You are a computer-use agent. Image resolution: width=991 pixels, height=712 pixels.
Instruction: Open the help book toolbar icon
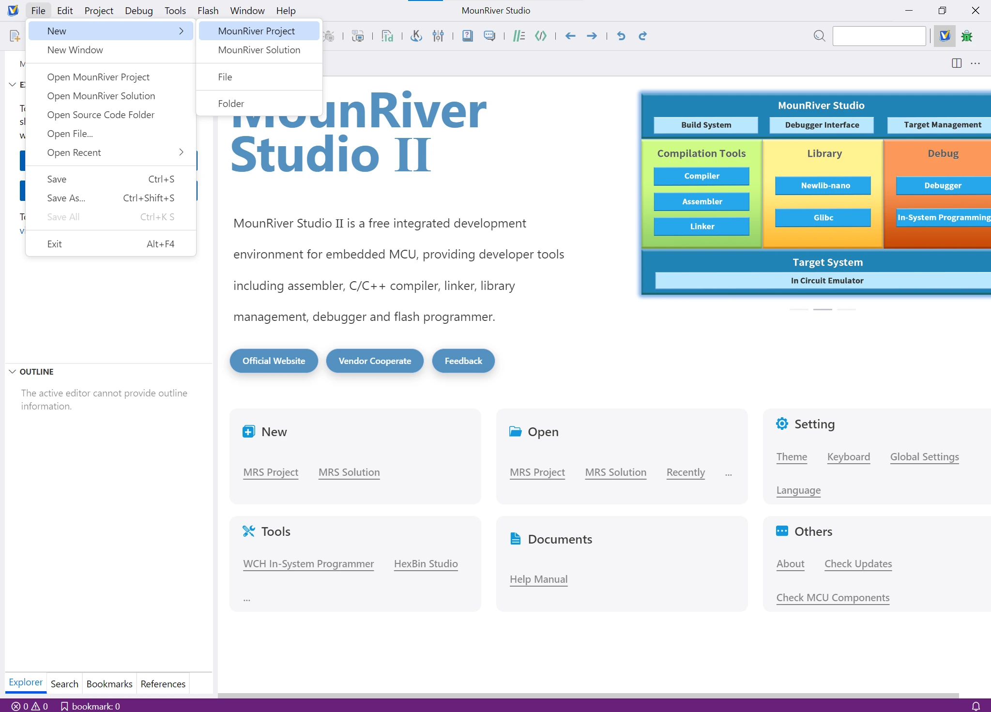[x=468, y=36]
